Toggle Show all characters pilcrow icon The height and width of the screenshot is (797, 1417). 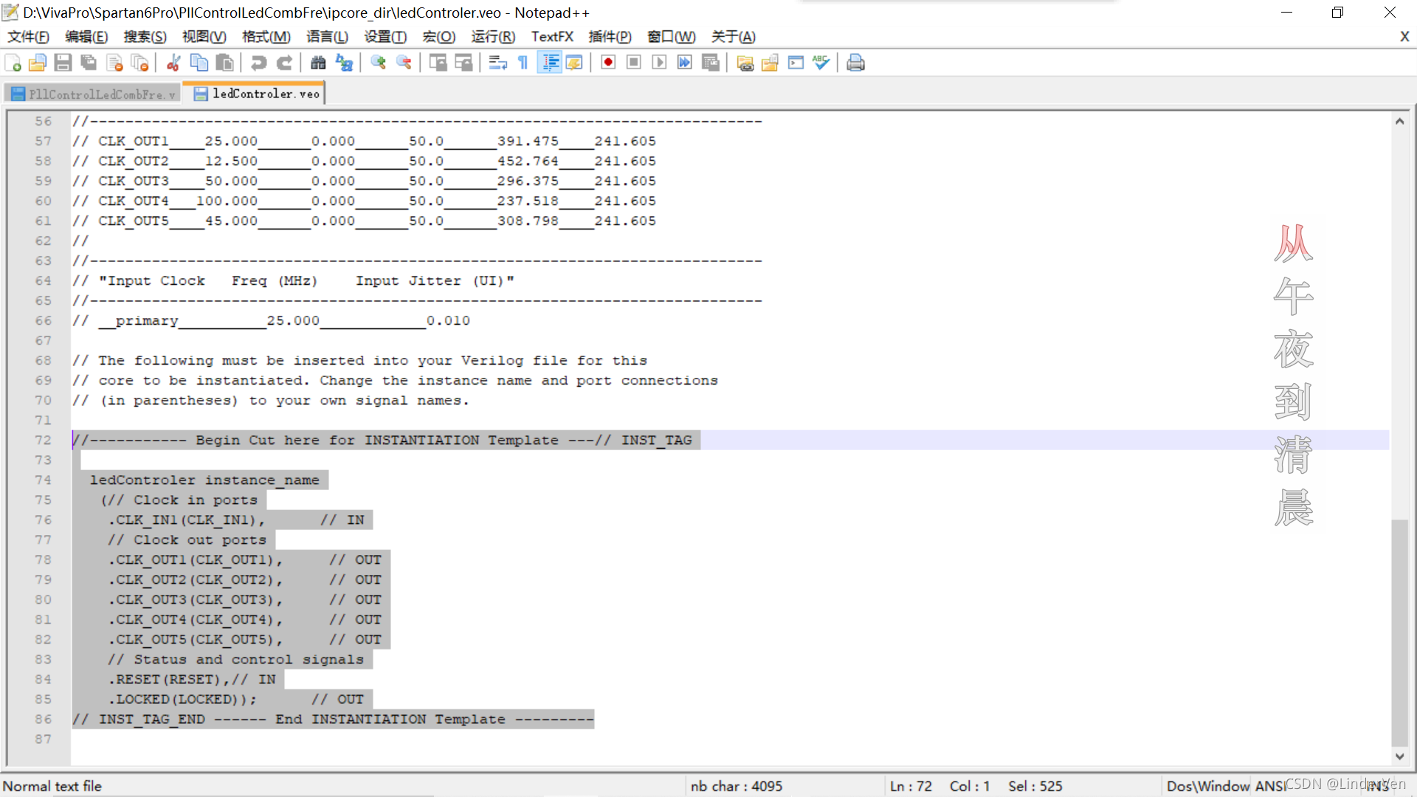[523, 63]
